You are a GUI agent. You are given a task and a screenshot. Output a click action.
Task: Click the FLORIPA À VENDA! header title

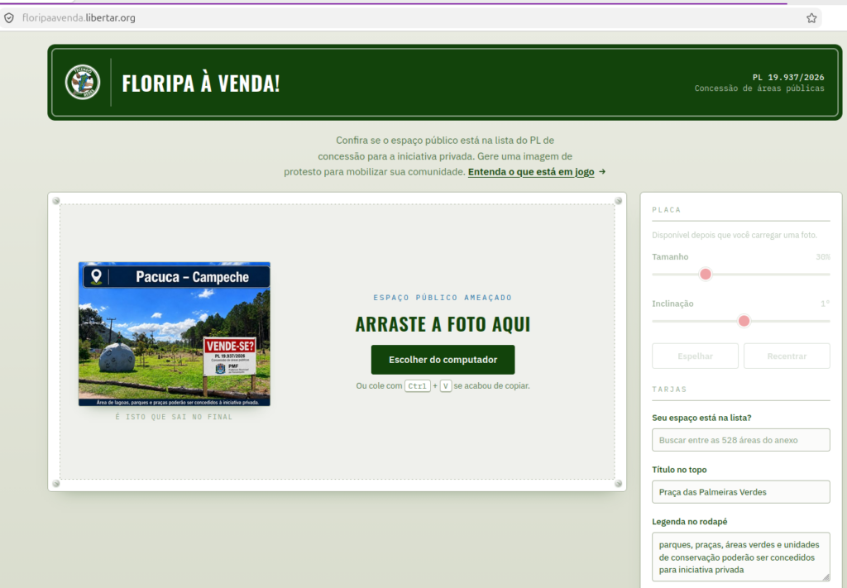pos(201,84)
